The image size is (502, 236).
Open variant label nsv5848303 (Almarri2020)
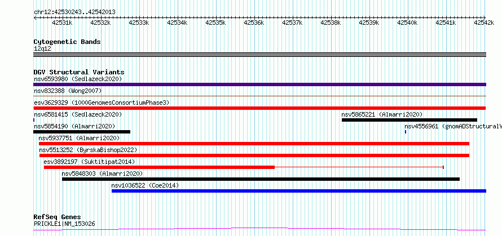click(x=102, y=173)
